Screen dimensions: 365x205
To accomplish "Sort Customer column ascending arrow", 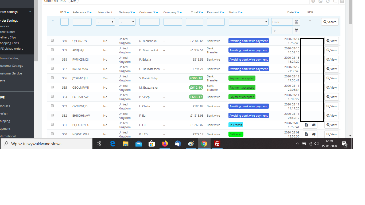I will click(157, 12).
